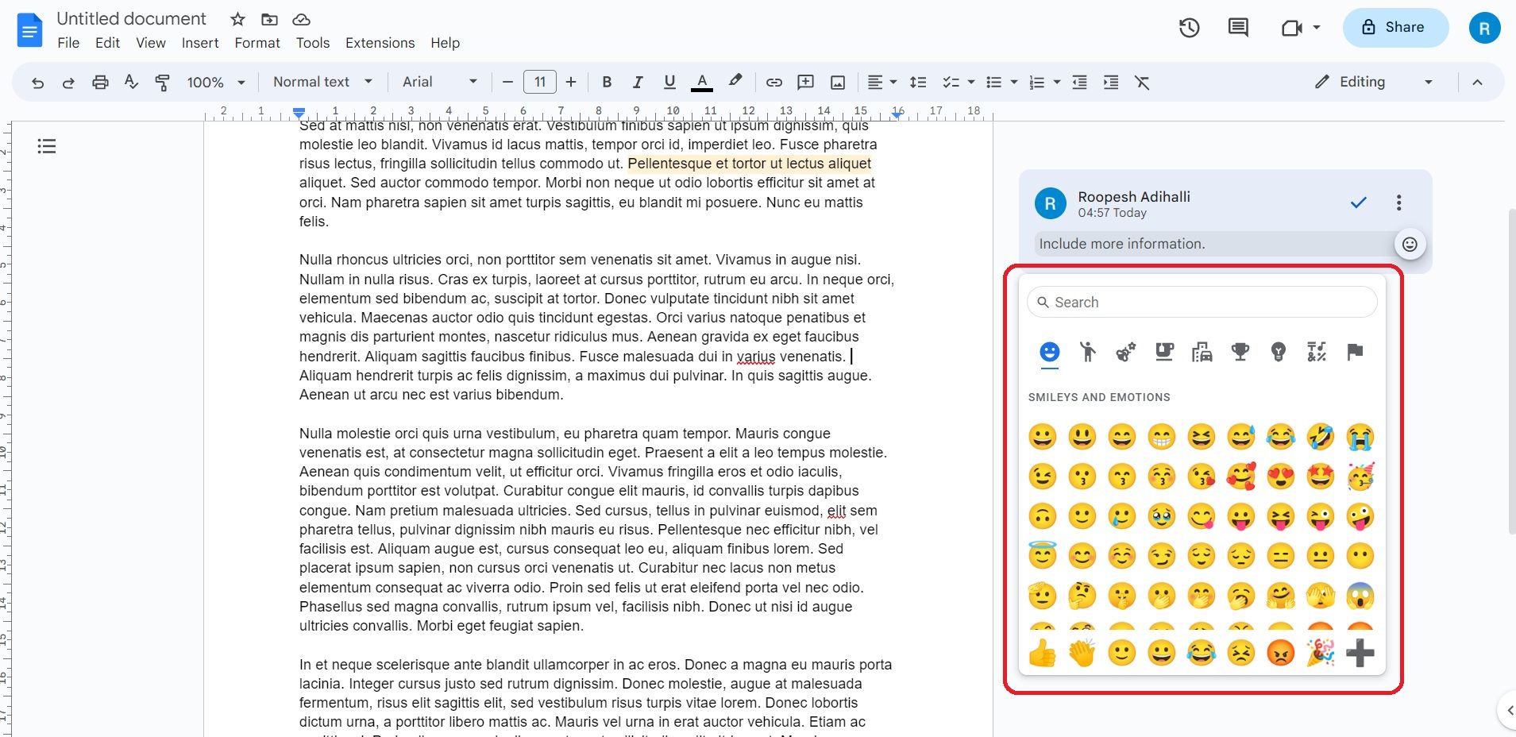
Task: Mark the Roopesh Adihalli comment as resolved
Action: pyautogui.click(x=1358, y=203)
